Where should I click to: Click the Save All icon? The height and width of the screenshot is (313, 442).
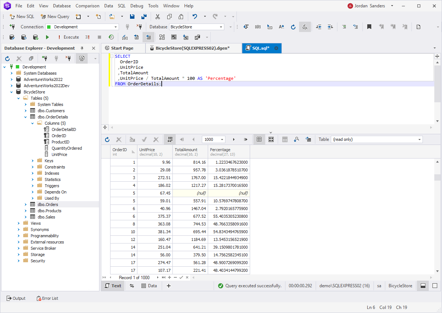pos(144,17)
